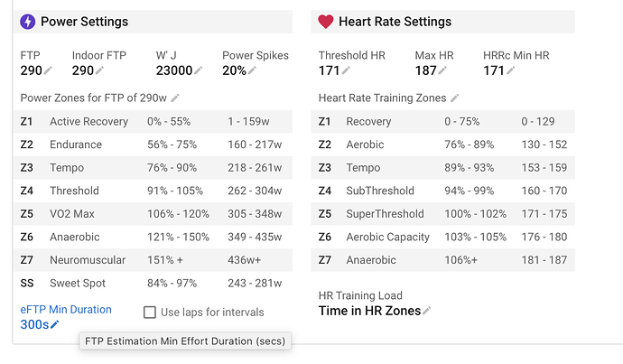The height and width of the screenshot is (364, 623).
Task: Click the pencil icon next to FTP 290
Action: [x=48, y=71]
